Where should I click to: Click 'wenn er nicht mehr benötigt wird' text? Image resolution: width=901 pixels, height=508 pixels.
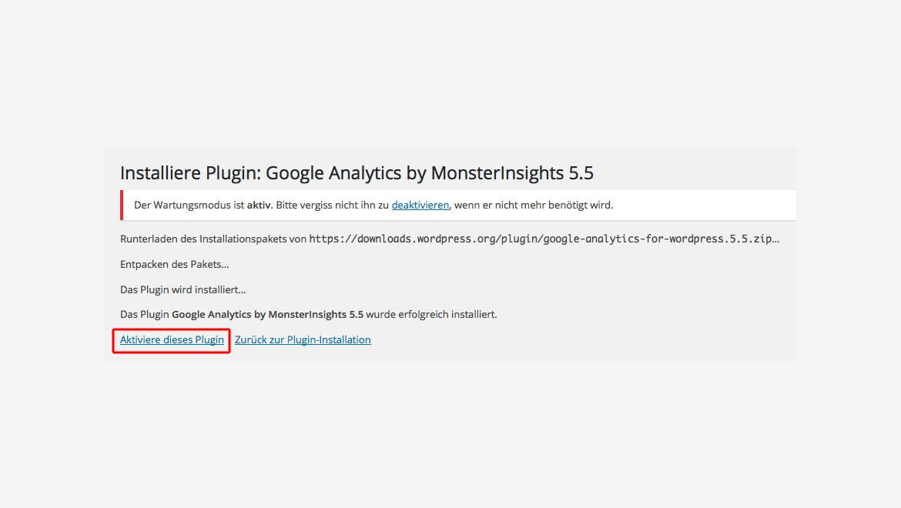point(533,205)
